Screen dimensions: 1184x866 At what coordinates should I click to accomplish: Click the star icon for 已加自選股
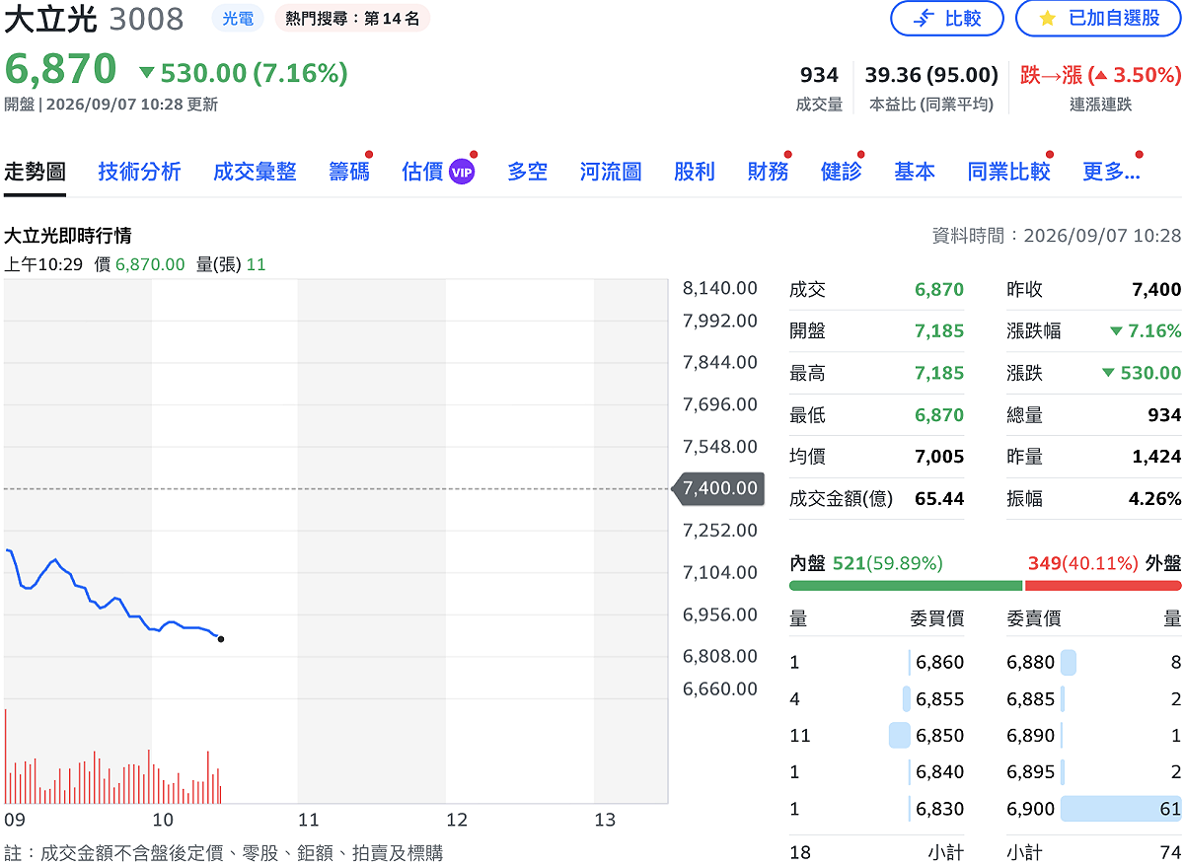(x=1049, y=19)
